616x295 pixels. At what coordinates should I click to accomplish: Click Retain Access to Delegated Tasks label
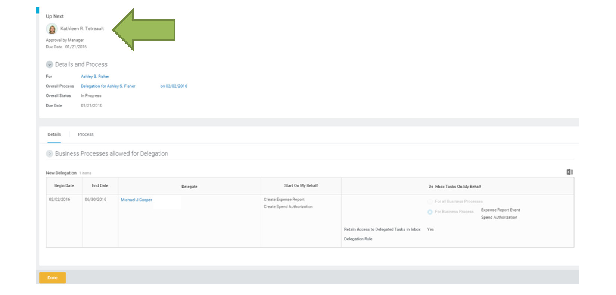pyautogui.click(x=382, y=229)
